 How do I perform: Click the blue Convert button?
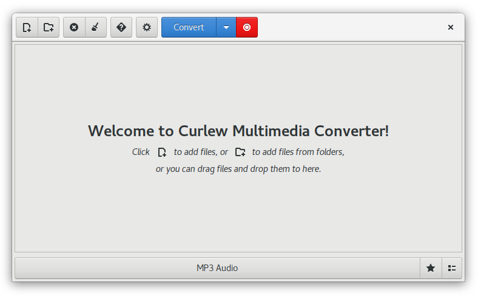coord(189,27)
